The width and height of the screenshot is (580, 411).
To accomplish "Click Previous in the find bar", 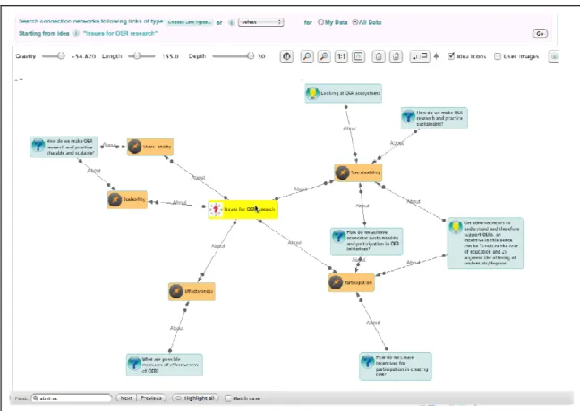I will tap(151, 398).
